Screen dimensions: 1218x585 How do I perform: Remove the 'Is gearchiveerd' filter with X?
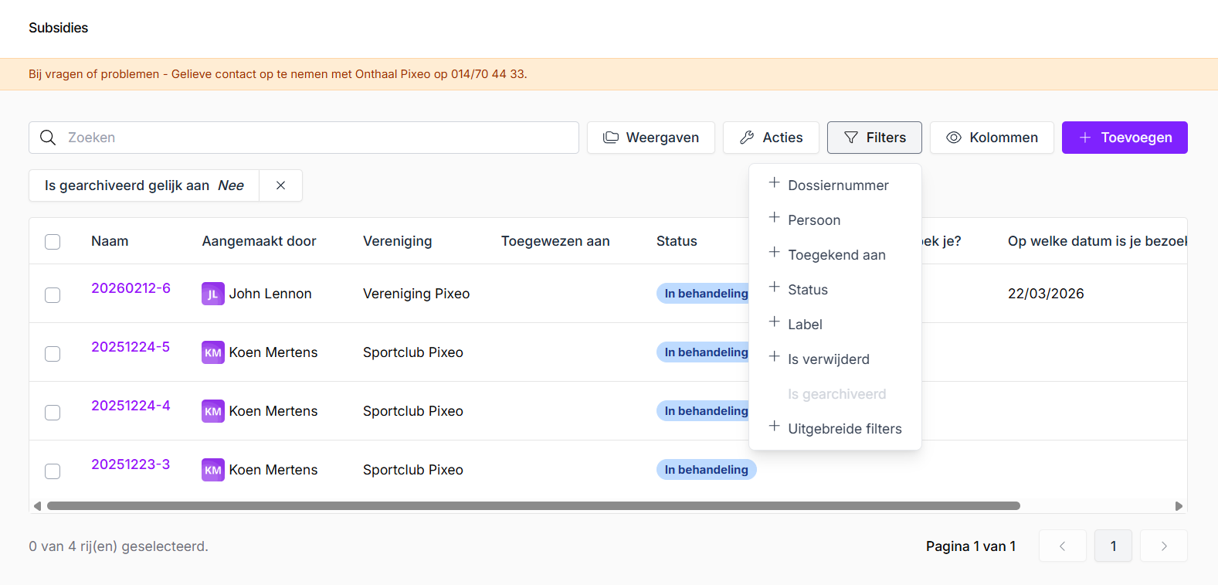(280, 185)
